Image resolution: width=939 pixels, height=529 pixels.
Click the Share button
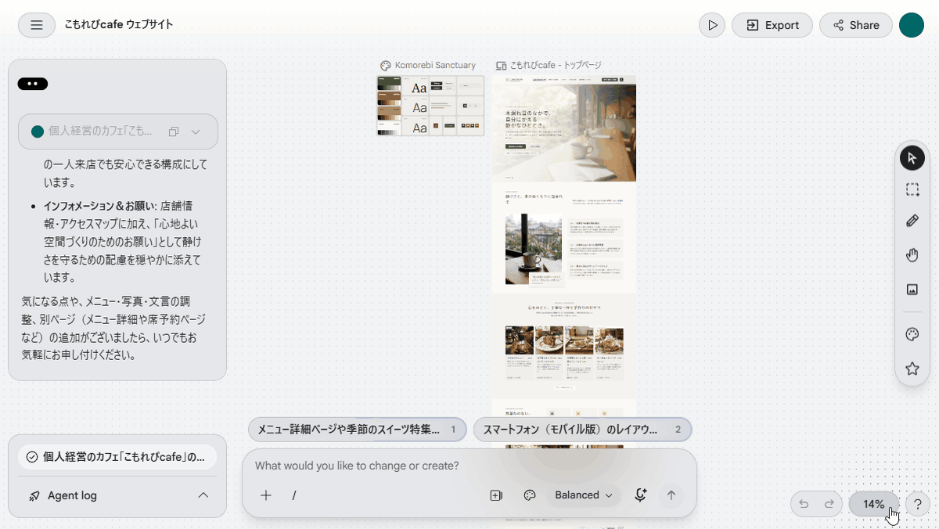(856, 25)
